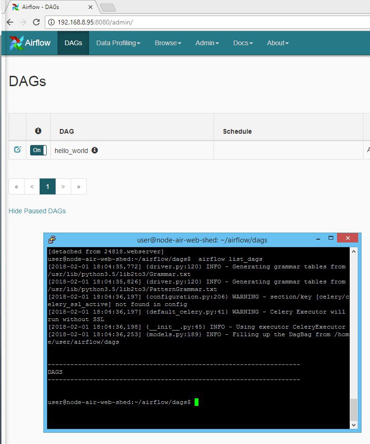Click the info icon in table header

pos(38,131)
